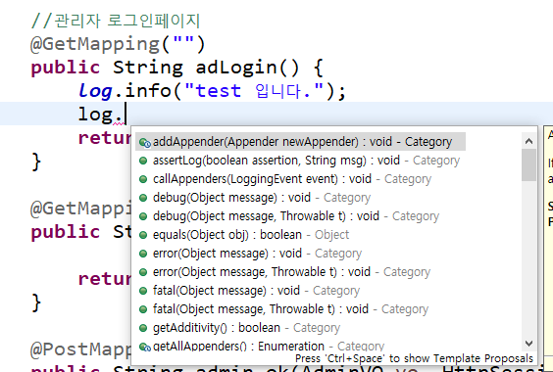Image resolution: width=553 pixels, height=372 pixels.
Task: Click the @PostMapping annotation in editor
Action: tap(80, 349)
